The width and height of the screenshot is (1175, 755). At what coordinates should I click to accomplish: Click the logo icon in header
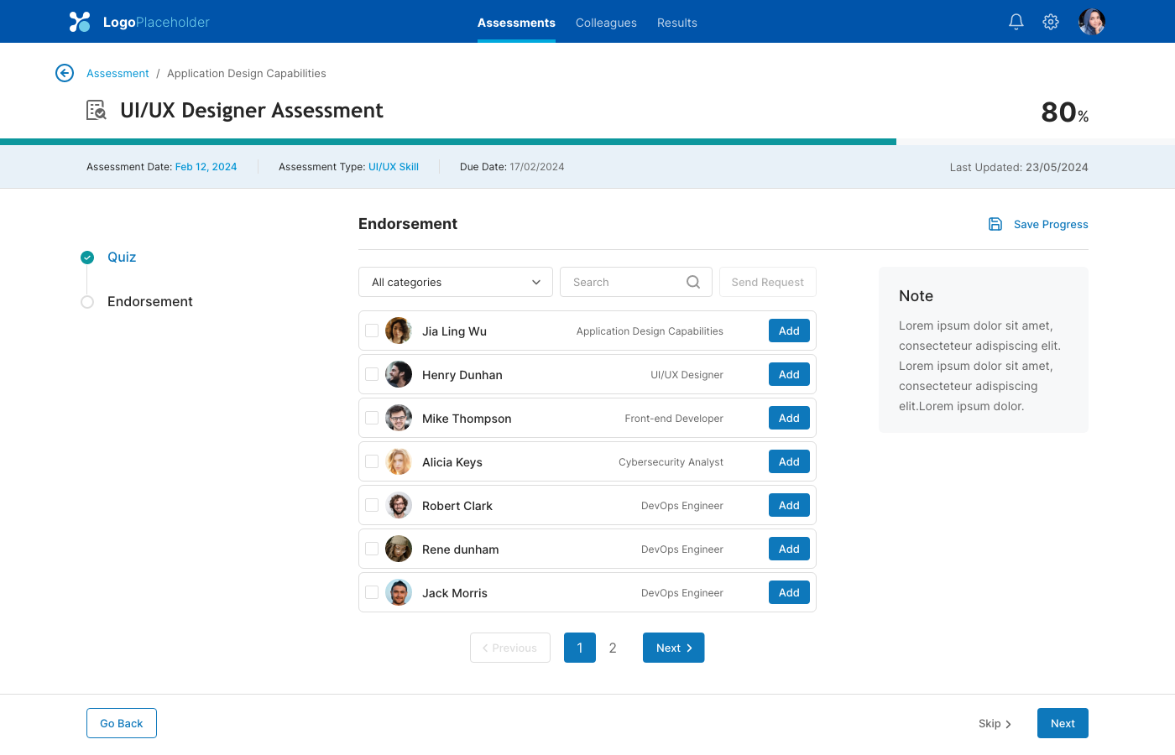pyautogui.click(x=80, y=22)
